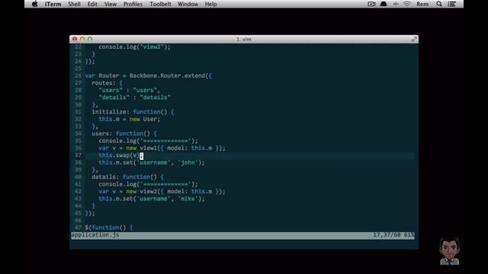Click 'this.m = new User;' line
Screen dimensions: 488x274
tap(129, 119)
